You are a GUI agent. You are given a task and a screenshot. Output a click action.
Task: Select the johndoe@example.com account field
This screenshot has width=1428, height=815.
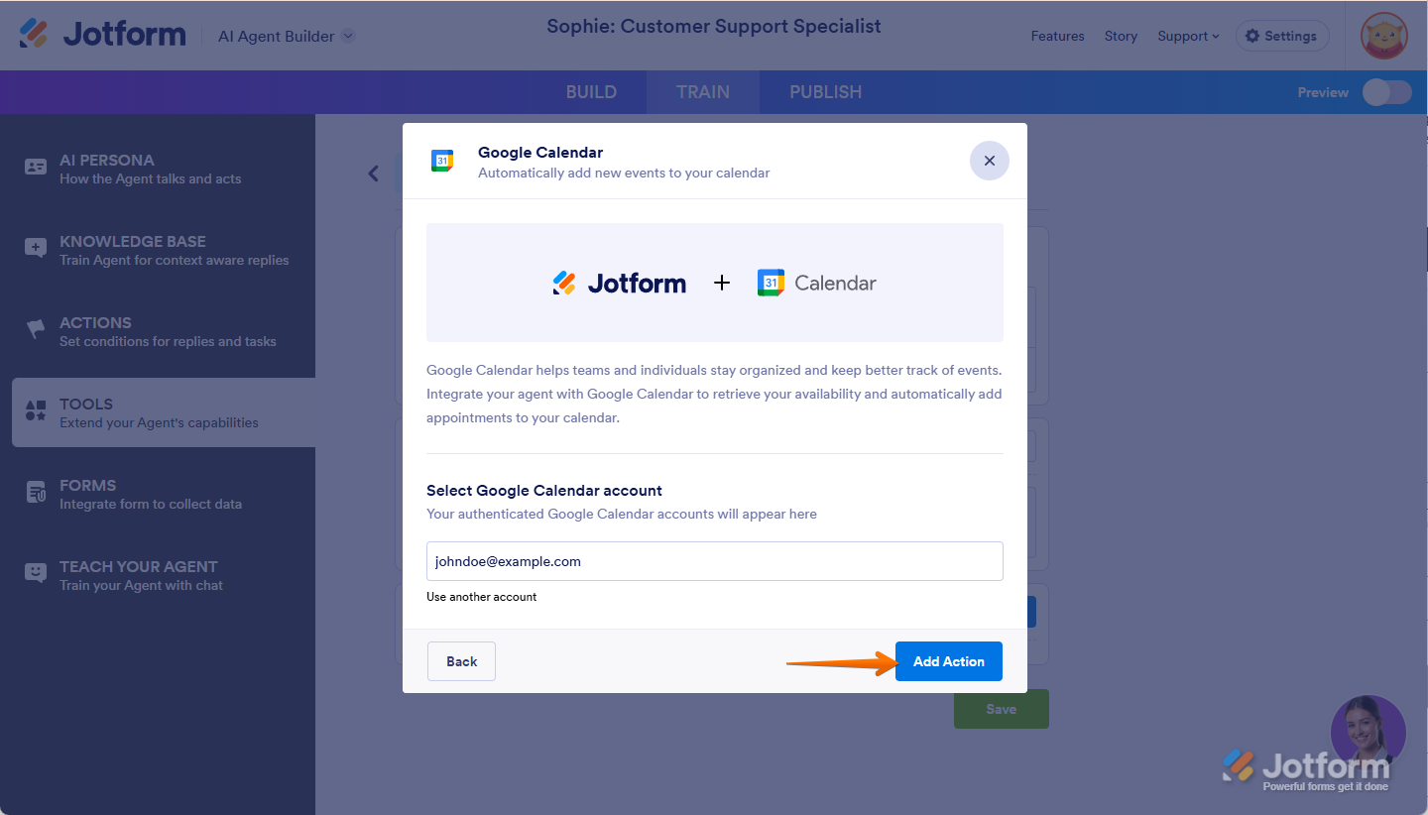pyautogui.click(x=714, y=561)
